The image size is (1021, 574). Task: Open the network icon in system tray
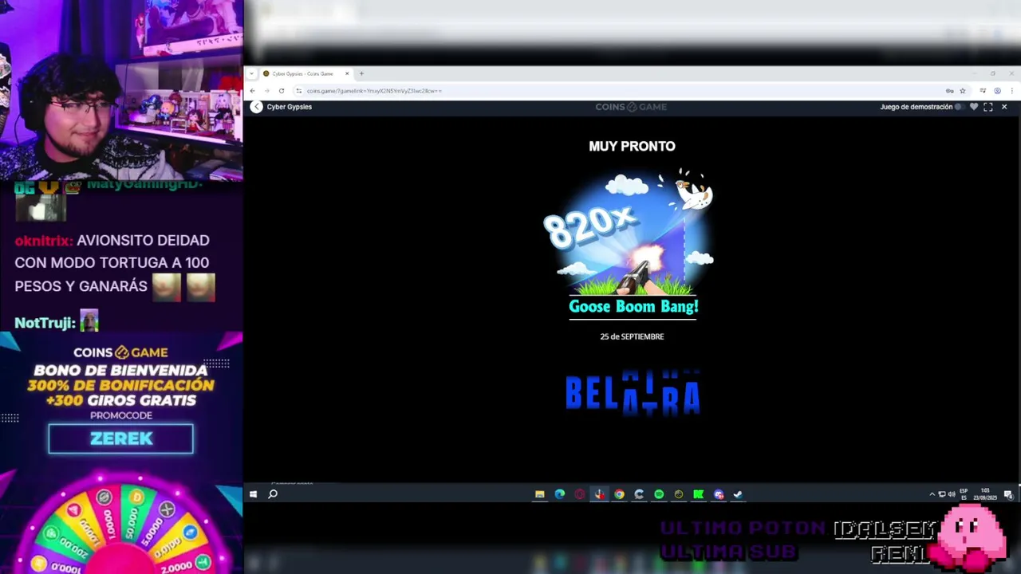tap(941, 494)
